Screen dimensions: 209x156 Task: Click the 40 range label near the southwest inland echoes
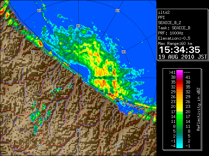pos(33,104)
